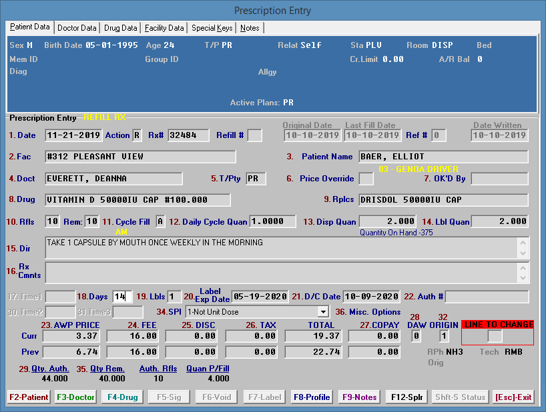
Task: Select the Special Keys tab
Action: pos(212,28)
